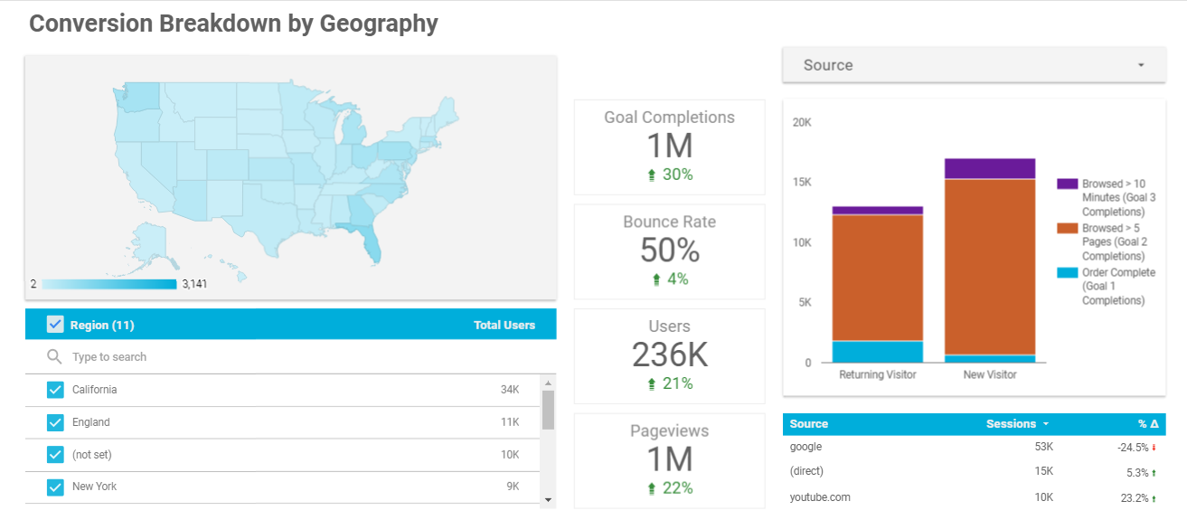Select the google row in source table
The width and height of the screenshot is (1187, 520).
(x=974, y=448)
